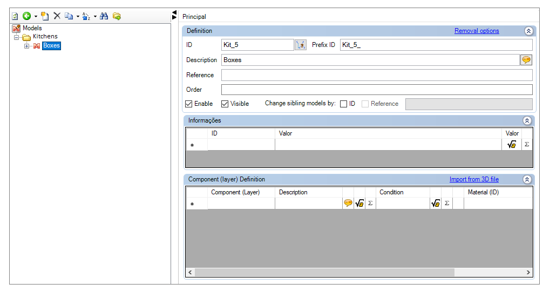Collapse the Component (layer) Definition section
This screenshot has width=543, height=291.
[527, 179]
